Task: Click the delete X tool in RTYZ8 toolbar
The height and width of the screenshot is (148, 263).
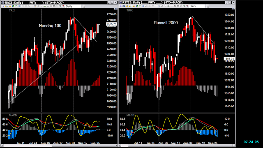Action: 181,6
